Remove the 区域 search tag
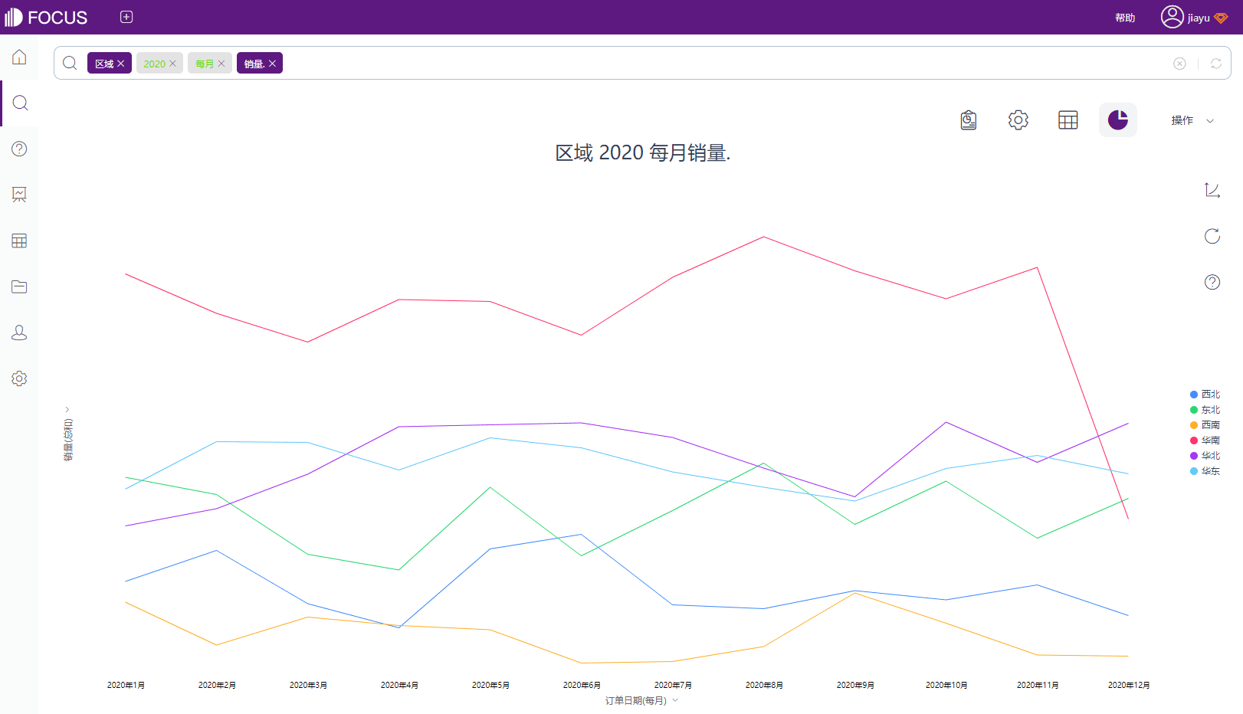Viewport: 1243px width, 714px height. coord(120,64)
